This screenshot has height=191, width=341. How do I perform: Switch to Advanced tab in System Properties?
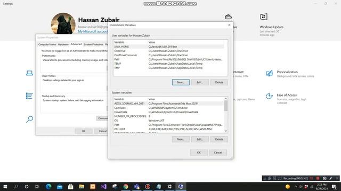[x=76, y=44]
